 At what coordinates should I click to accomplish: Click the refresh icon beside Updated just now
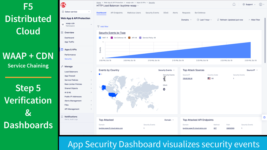click(218, 20)
